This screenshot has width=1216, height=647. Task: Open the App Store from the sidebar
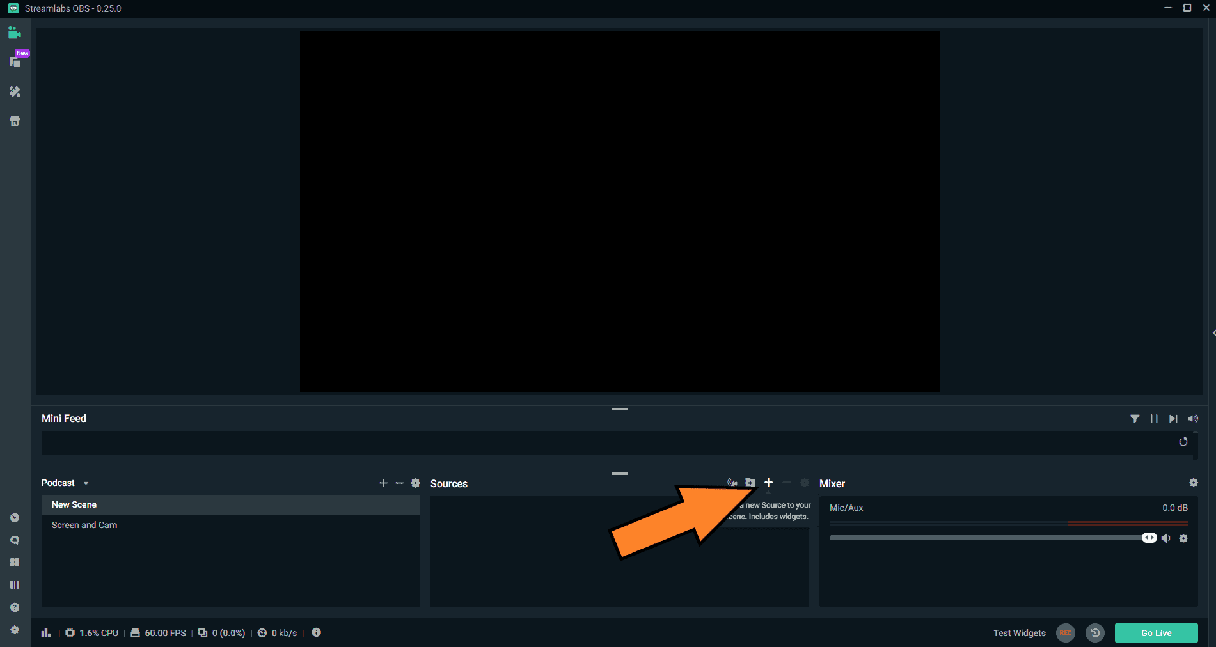tap(15, 120)
